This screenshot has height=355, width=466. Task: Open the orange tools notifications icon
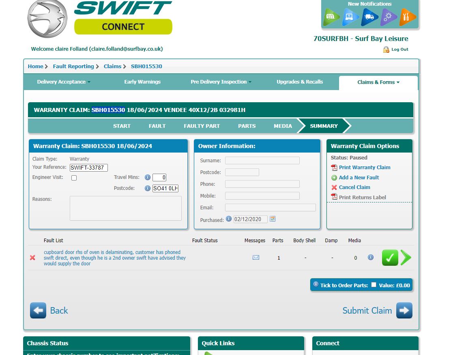[408, 17]
